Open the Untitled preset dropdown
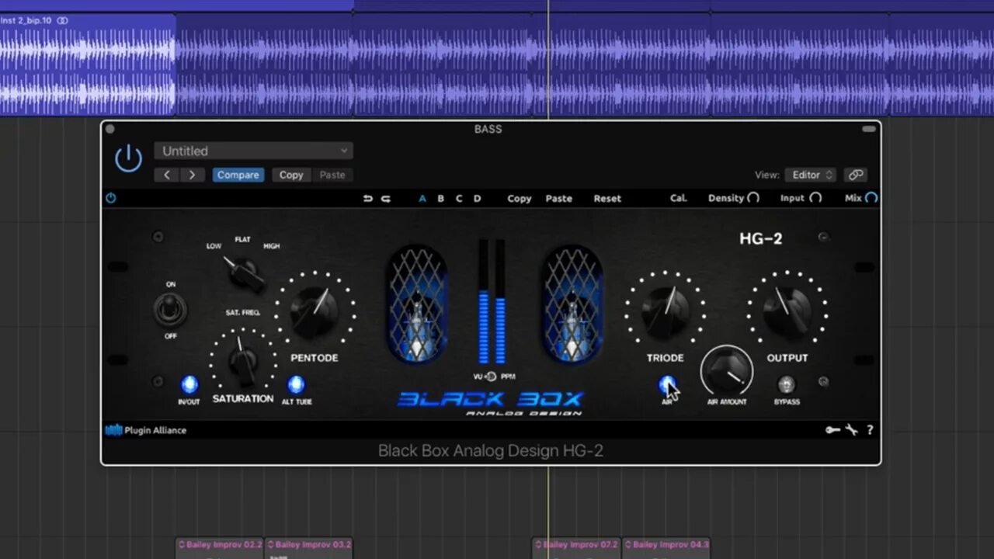Viewport: 994px width, 559px height. point(253,151)
